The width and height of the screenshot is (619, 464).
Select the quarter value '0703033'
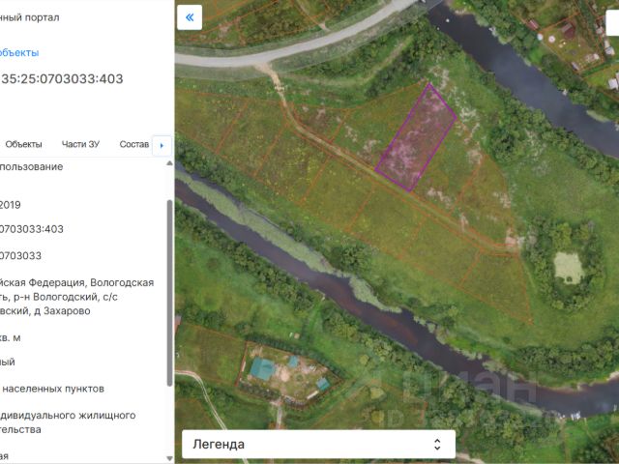tap(20, 255)
